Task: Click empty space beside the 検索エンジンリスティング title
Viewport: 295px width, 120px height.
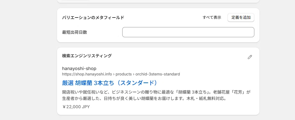Action: click(179, 56)
